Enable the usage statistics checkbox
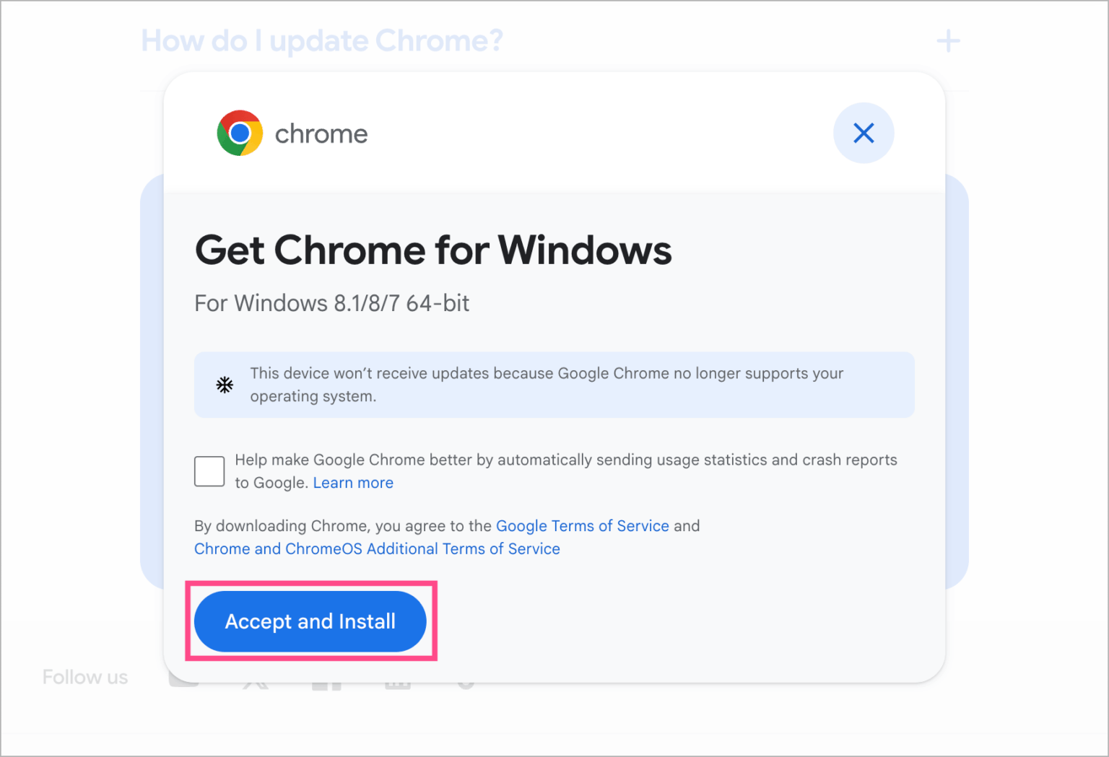 [x=209, y=471]
